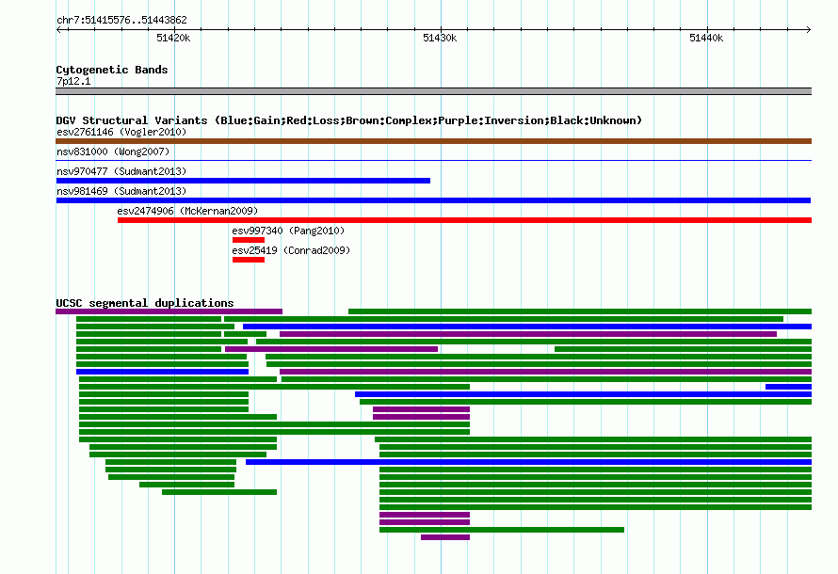Screen dimensions: 838x574
Task: Click the 51420k ruler tick label
Action: (173, 38)
